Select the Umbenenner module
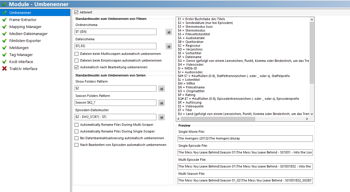350x192 pixels. (x=35, y=13)
